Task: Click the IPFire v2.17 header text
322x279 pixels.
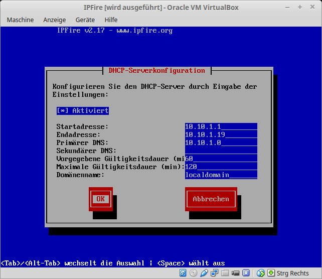Action: pos(115,31)
